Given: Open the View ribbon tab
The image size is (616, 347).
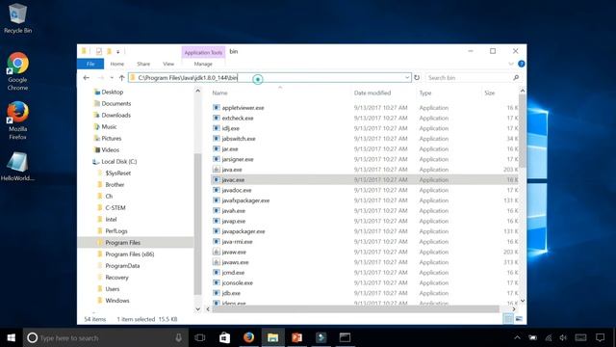Looking at the screenshot, I should click(168, 64).
